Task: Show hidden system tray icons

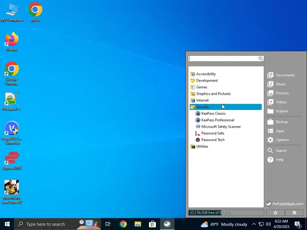Action: tap(254, 224)
